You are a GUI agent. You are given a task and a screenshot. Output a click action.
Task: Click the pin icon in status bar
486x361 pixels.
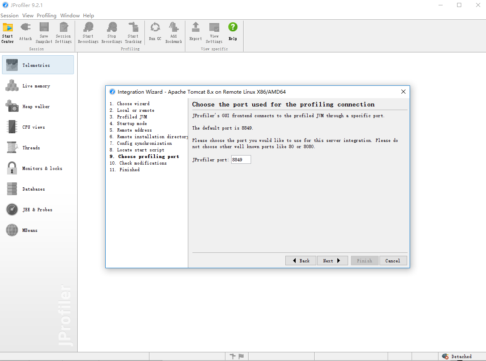tap(232, 356)
